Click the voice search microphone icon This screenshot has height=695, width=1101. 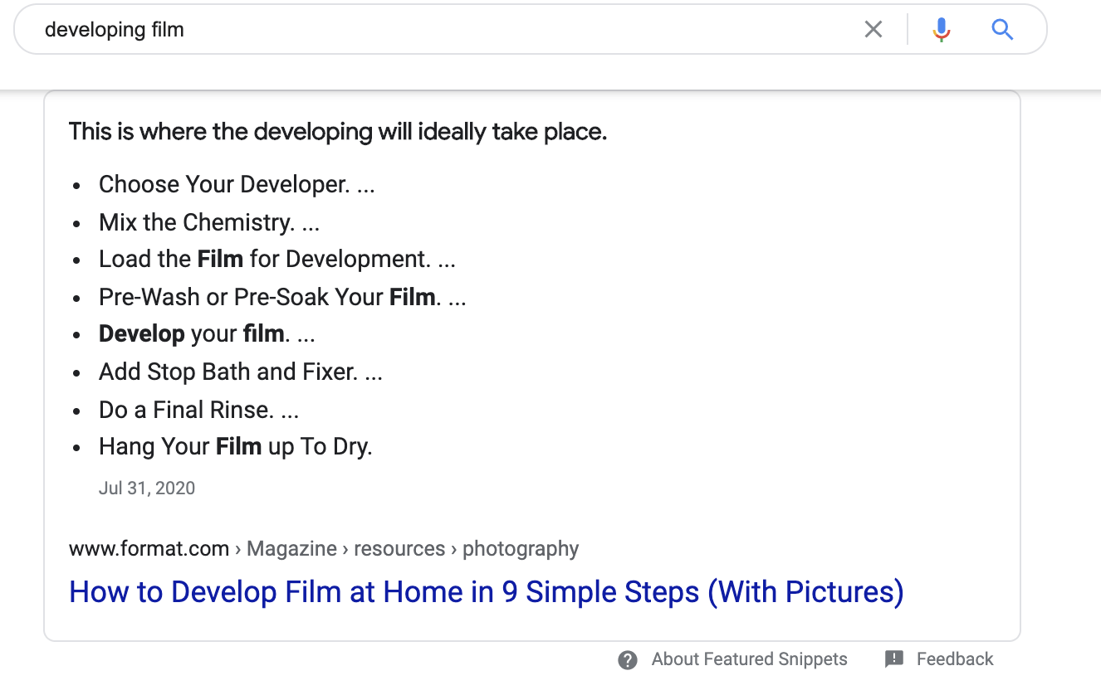pyautogui.click(x=941, y=29)
